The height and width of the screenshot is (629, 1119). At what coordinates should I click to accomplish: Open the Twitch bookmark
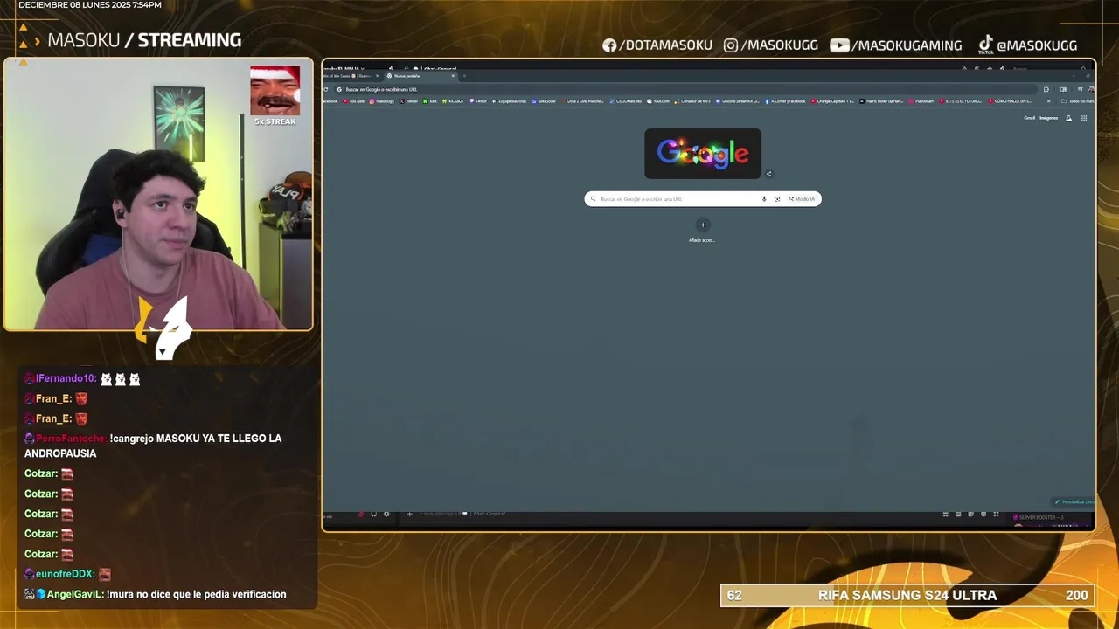click(478, 101)
